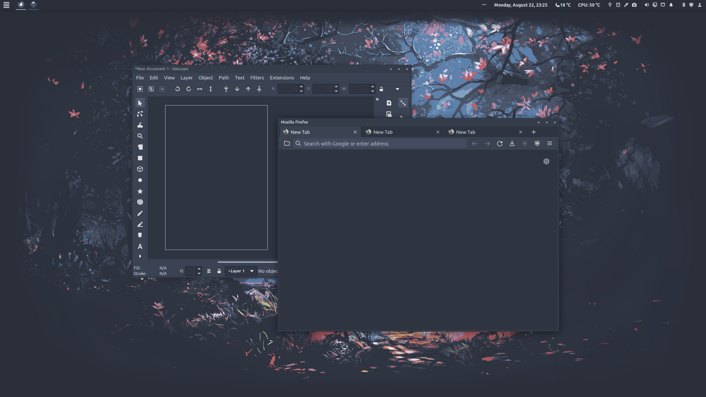Select the 3D Box tool
706x397 pixels.
140,169
